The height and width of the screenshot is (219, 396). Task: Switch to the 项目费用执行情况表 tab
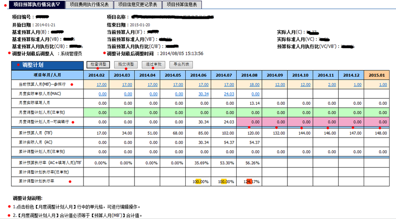tap(89, 4)
